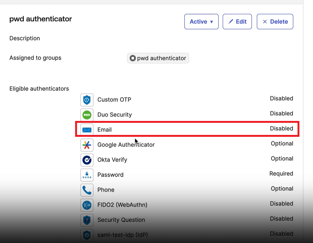The width and height of the screenshot is (313, 243).
Task: Select the Password dots icon
Action: (x=87, y=175)
